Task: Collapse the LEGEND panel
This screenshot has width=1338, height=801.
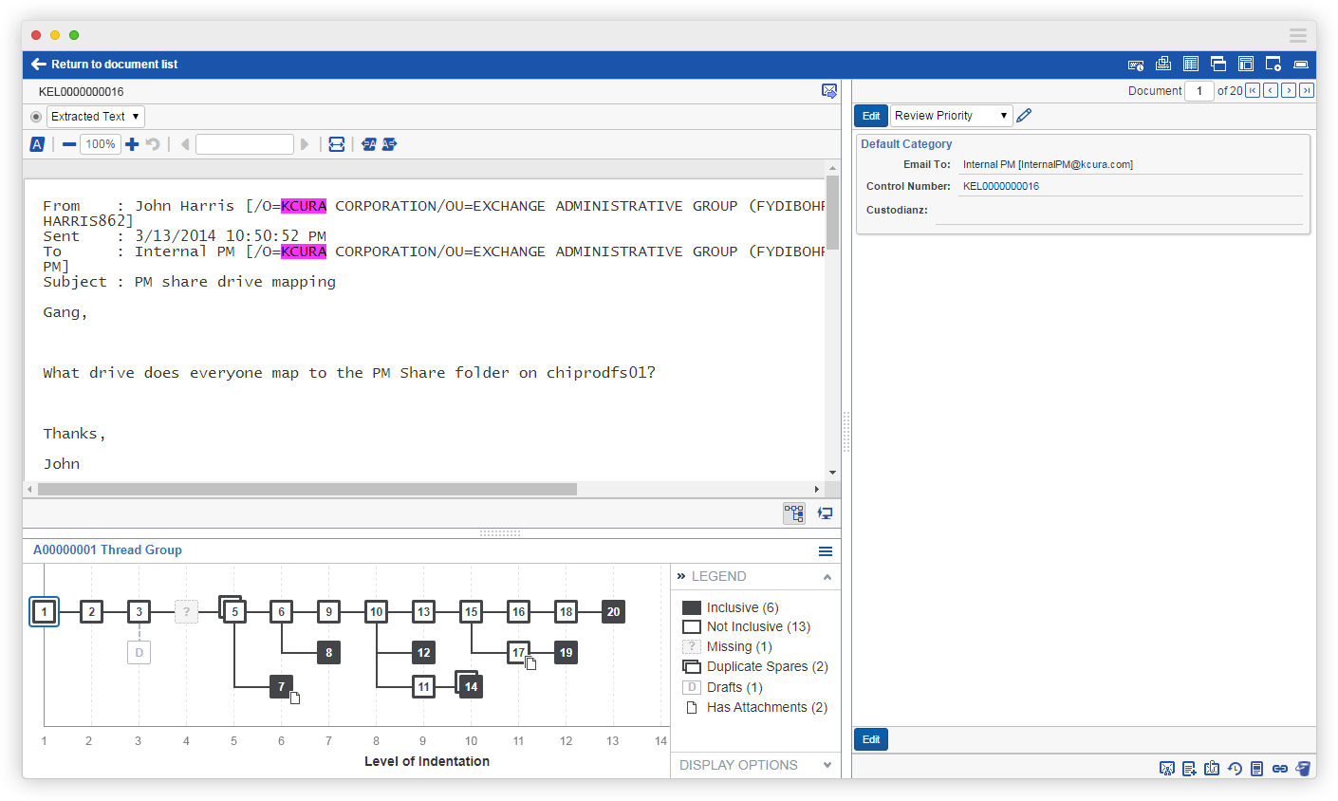Action: pos(827,577)
